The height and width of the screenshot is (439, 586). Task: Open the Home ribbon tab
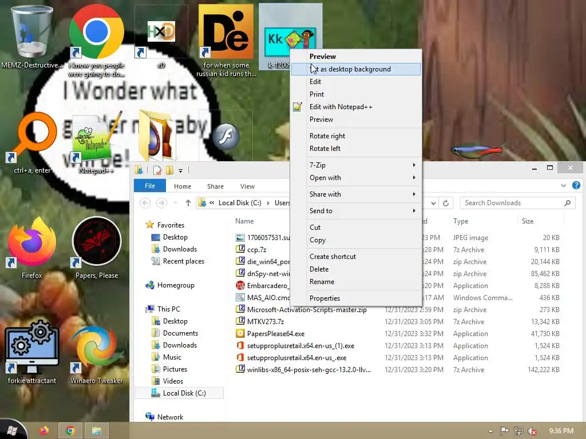pyautogui.click(x=183, y=186)
